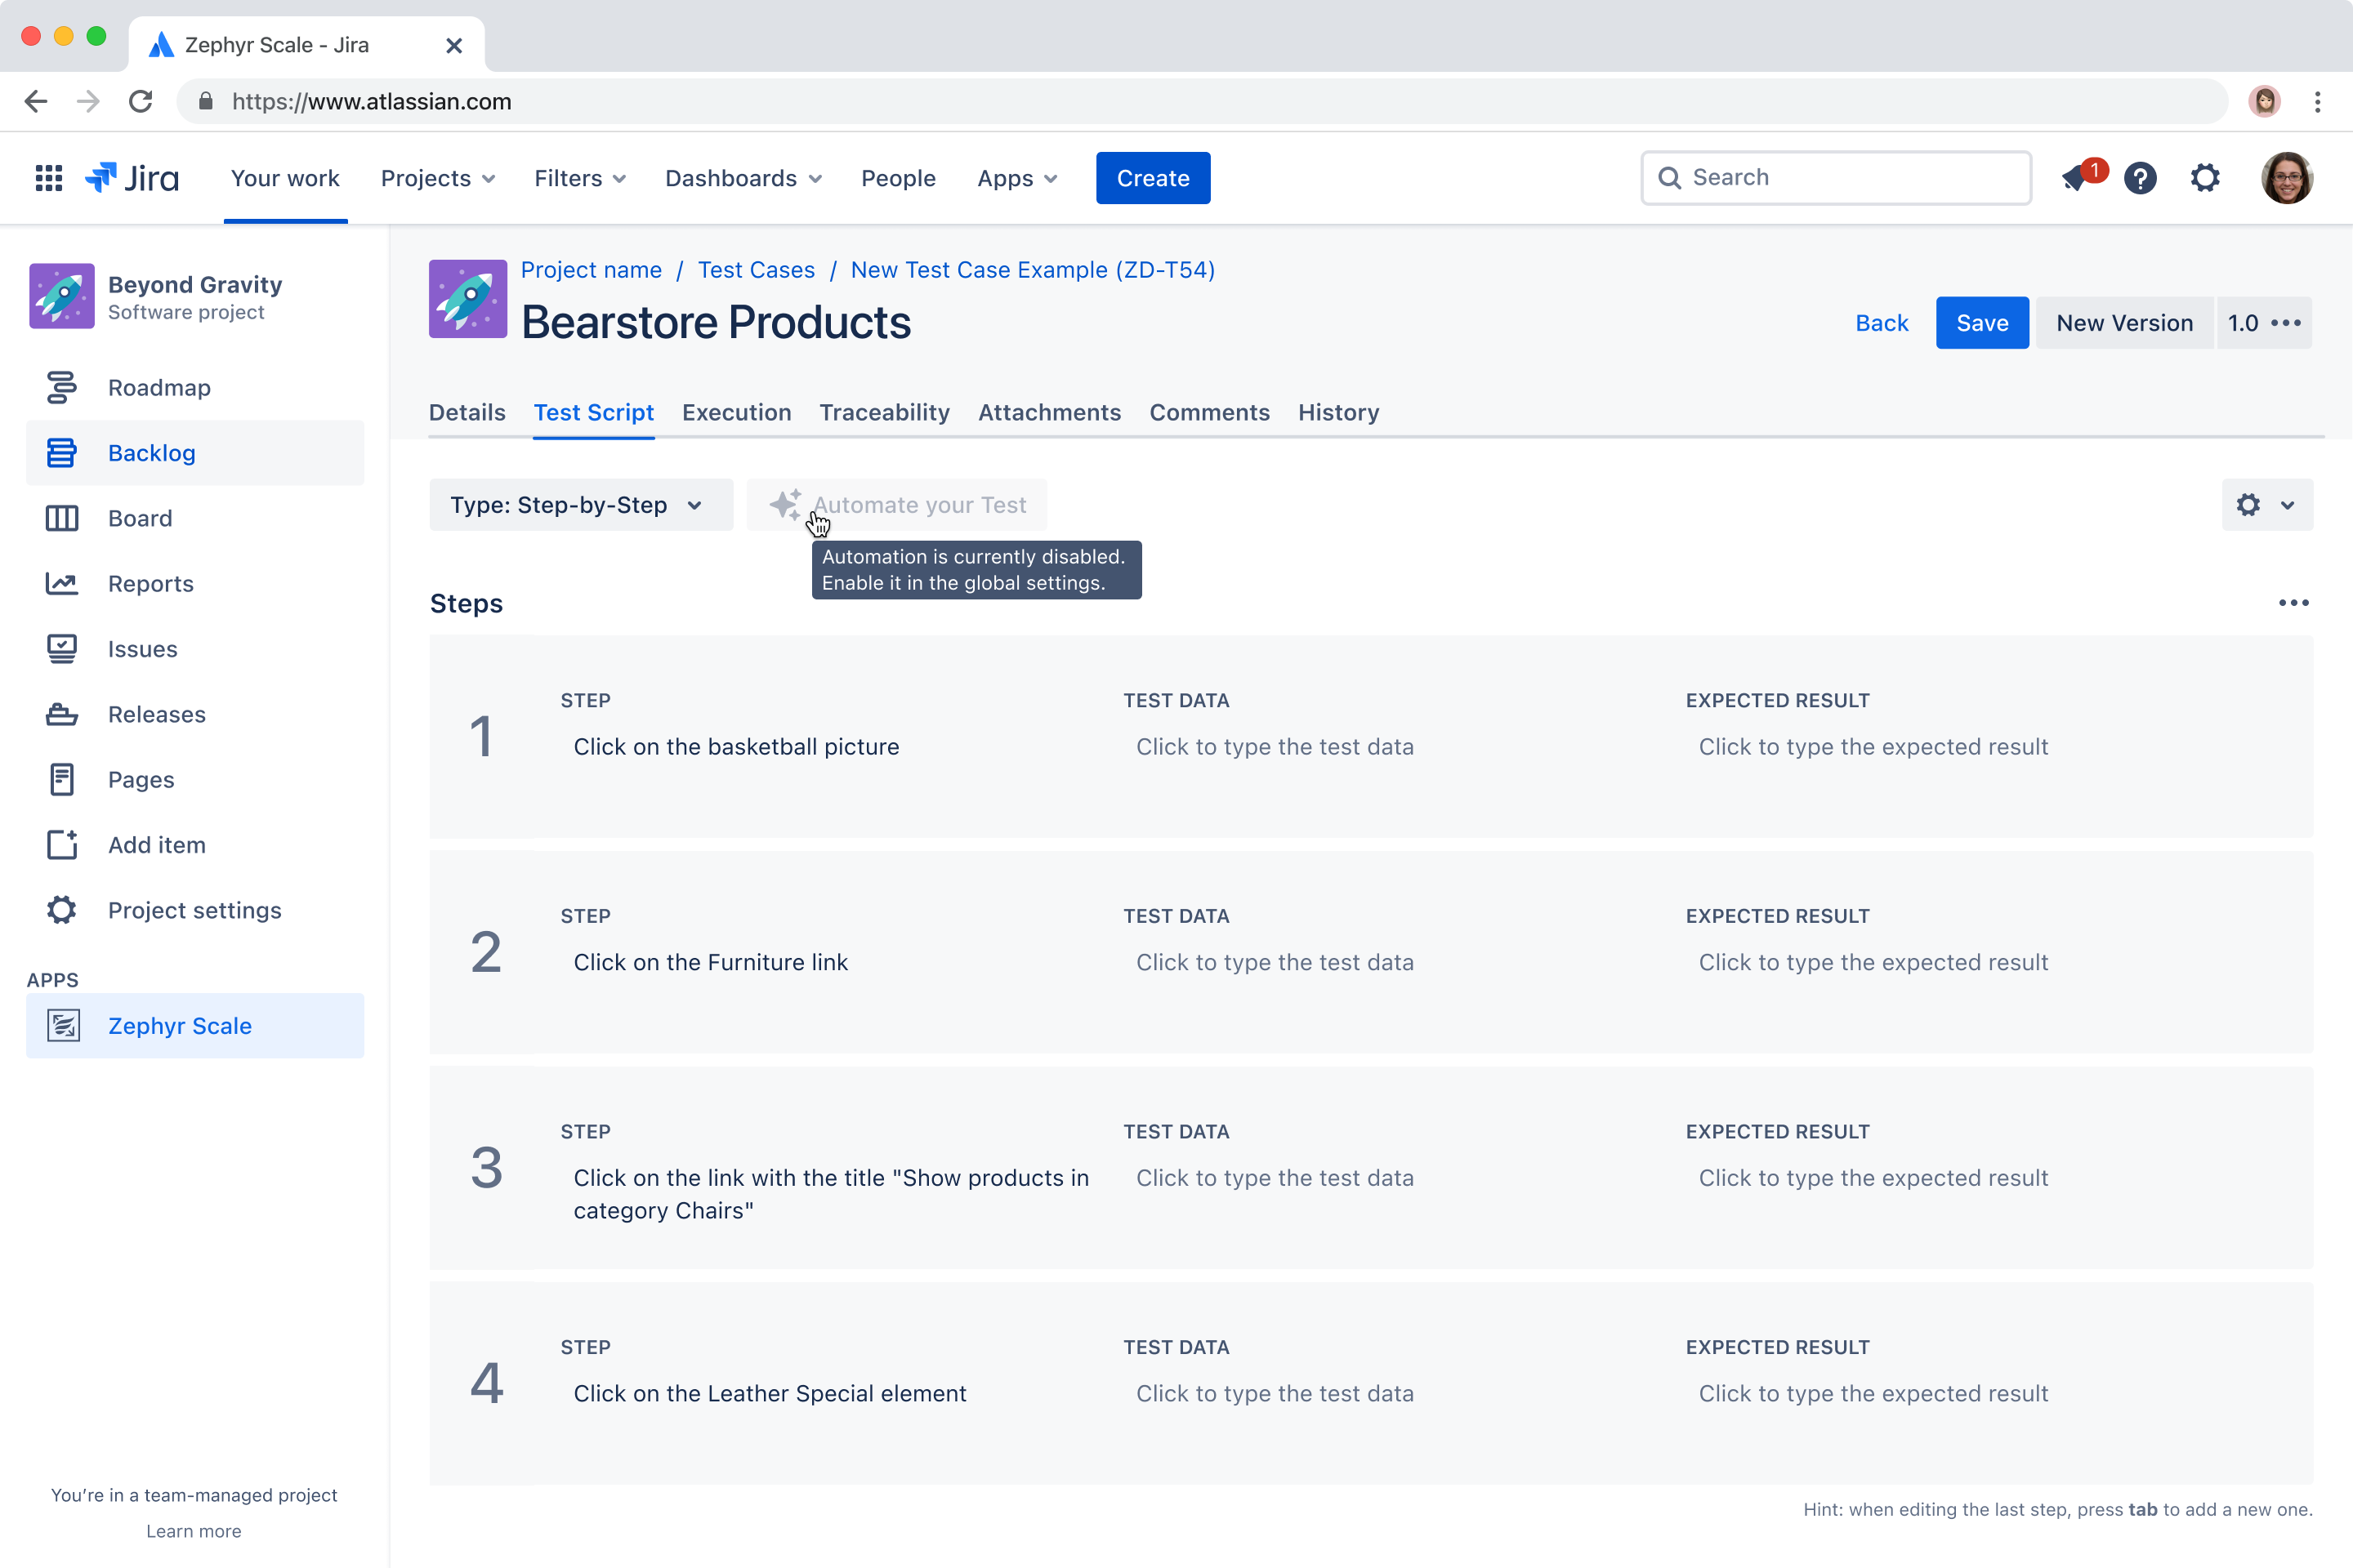Switch to the Traceability tab

[884, 412]
